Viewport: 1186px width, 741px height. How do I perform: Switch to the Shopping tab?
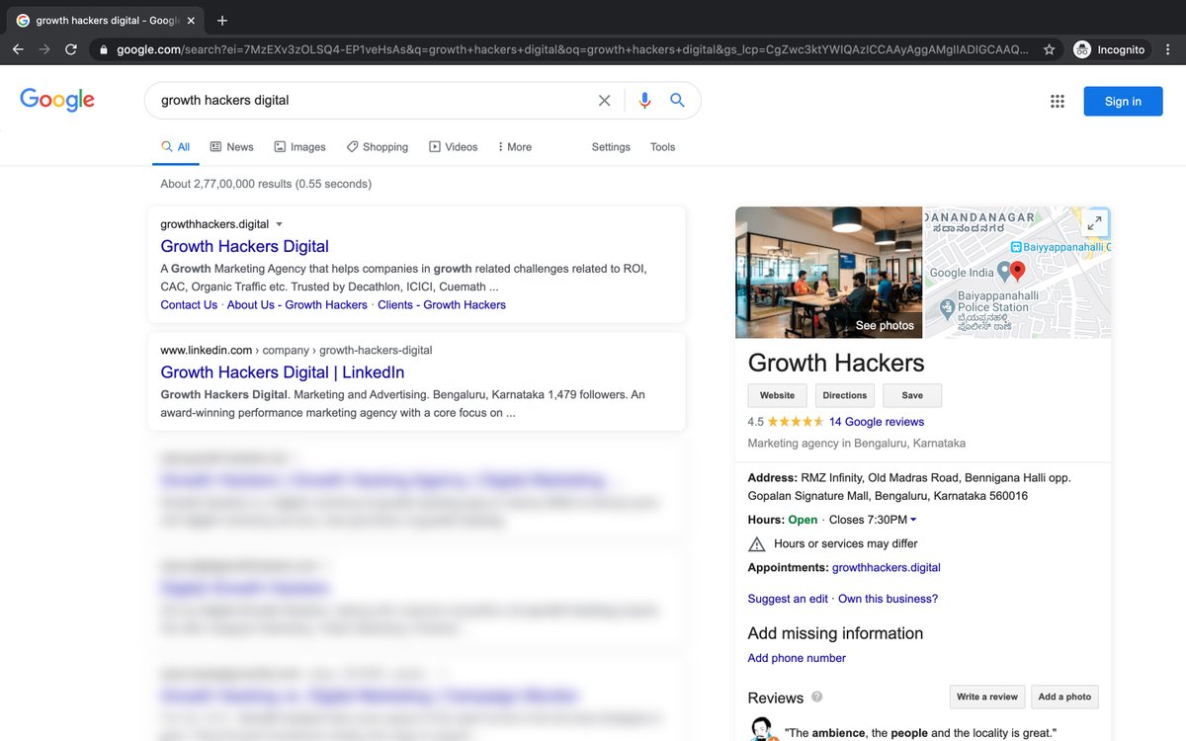pyautogui.click(x=377, y=147)
